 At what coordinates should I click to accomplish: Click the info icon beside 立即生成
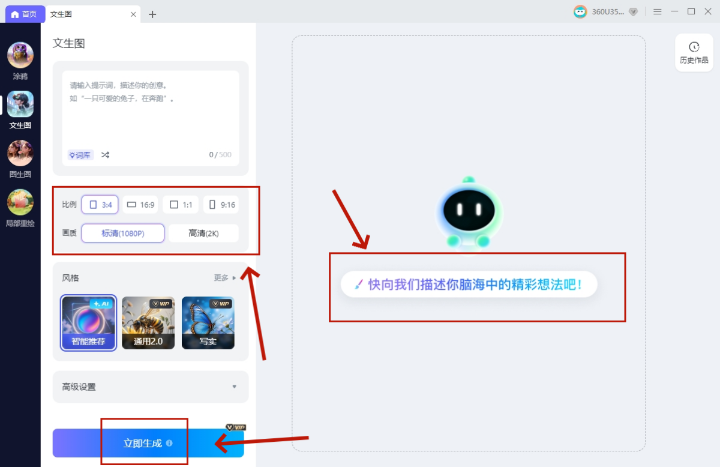(x=169, y=444)
